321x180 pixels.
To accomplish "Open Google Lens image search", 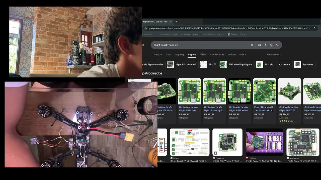I will pos(272,45).
